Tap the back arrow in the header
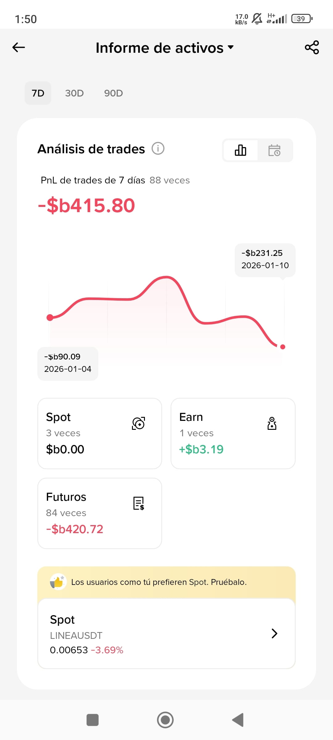 pos(18,47)
